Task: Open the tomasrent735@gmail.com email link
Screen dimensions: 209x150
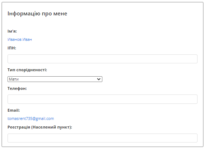Action: pyautogui.click(x=31, y=118)
